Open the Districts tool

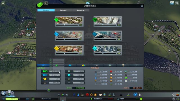67,95
